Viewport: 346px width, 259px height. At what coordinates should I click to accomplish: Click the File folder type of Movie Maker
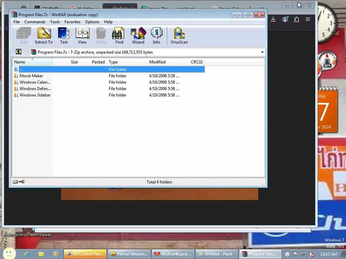(118, 76)
